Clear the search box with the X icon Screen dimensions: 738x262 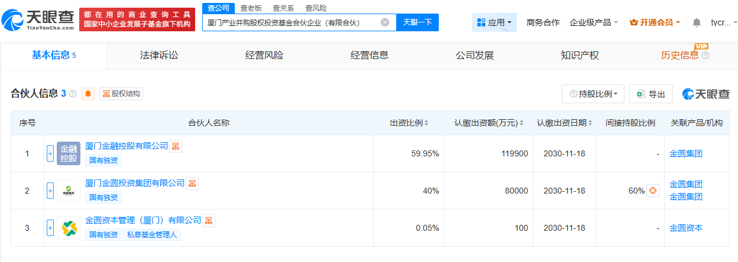(385, 22)
